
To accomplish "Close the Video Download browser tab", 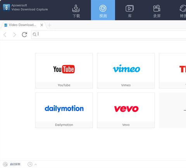I will (x=42, y=25).
